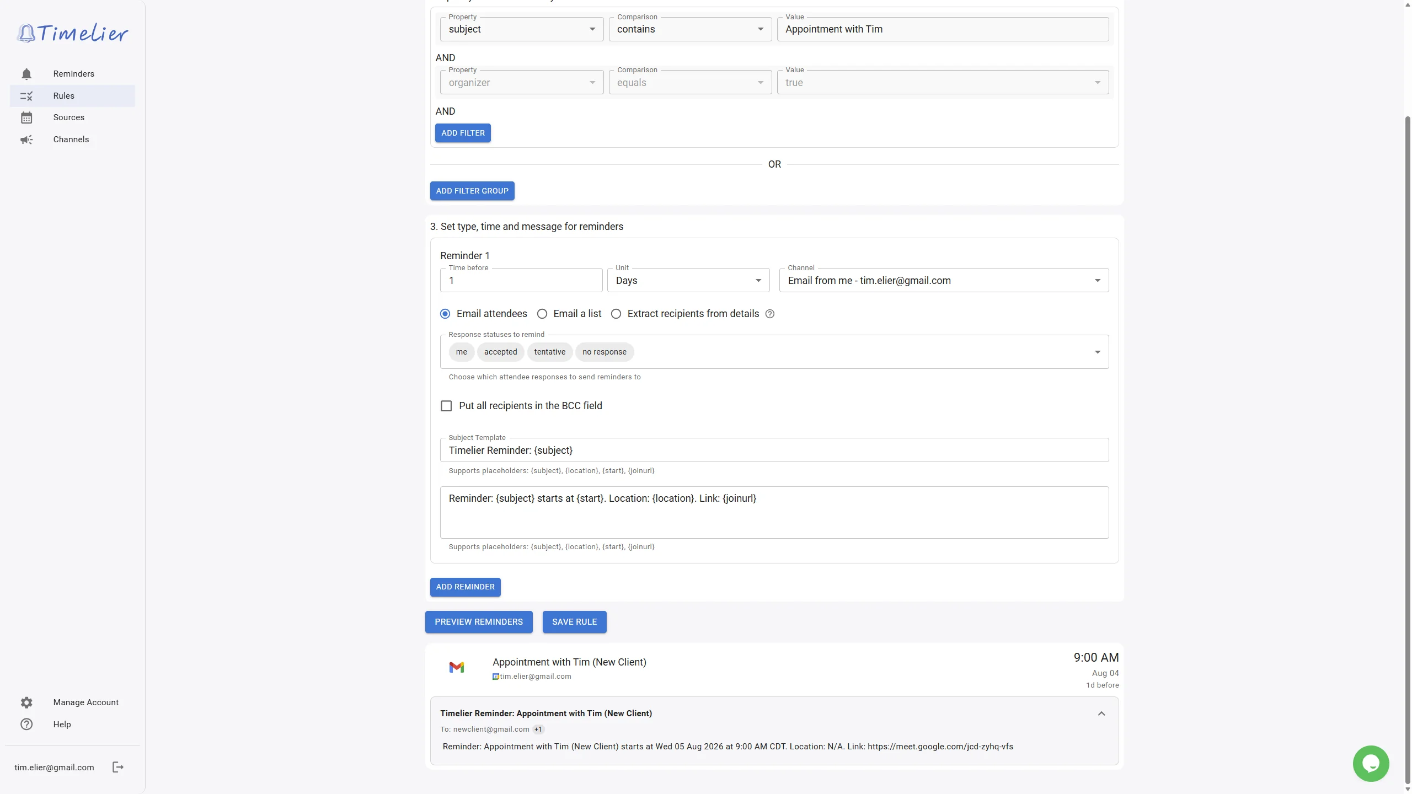Viewport: 1412px width, 794px height.
Task: Click the ADD FILTER GROUP button
Action: (x=472, y=191)
